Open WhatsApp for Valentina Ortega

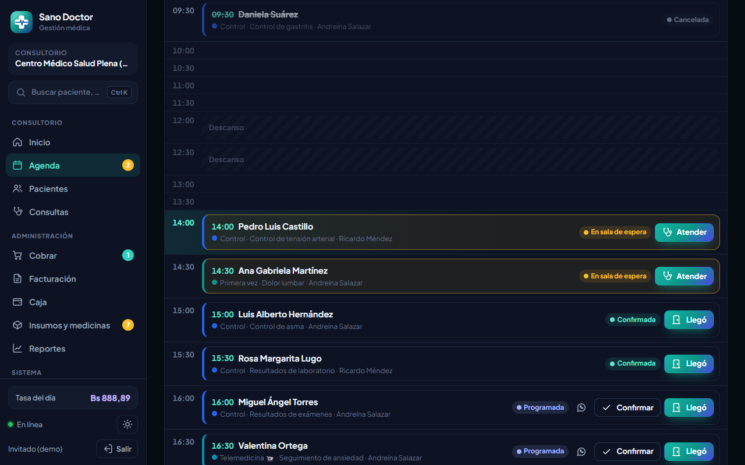[581, 452]
